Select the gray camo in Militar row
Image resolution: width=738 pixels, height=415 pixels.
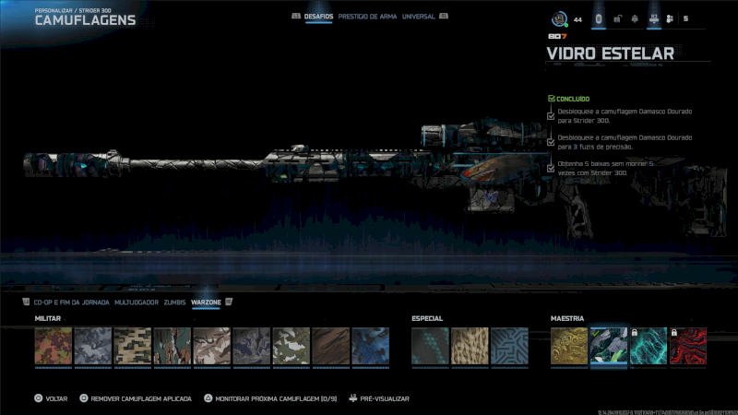pos(93,346)
